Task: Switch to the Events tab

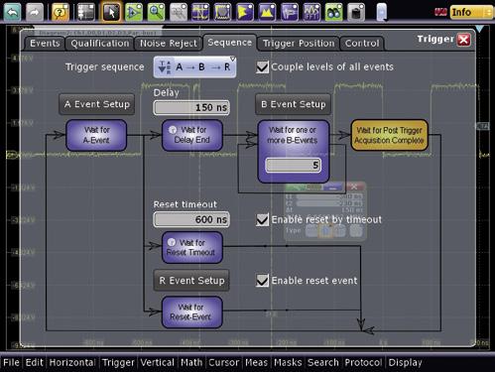Action: click(45, 44)
